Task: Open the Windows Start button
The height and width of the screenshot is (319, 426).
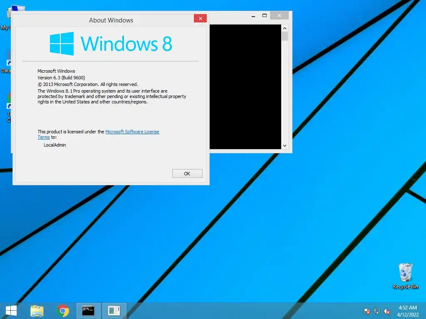Action: tap(11, 311)
